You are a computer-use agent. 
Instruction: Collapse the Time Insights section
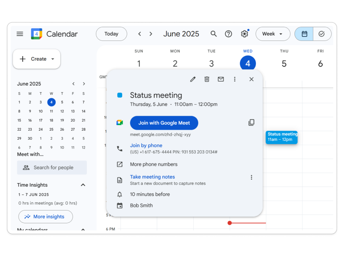(83, 185)
